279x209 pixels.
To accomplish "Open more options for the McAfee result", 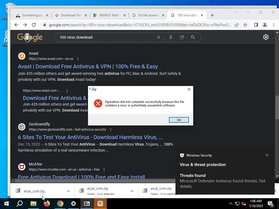I will 104,170.
